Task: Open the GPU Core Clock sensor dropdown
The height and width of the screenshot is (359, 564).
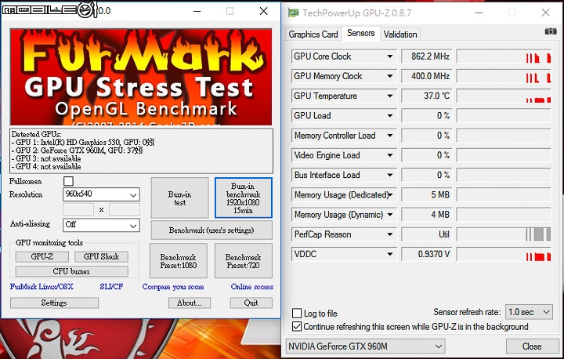Action: click(x=389, y=56)
